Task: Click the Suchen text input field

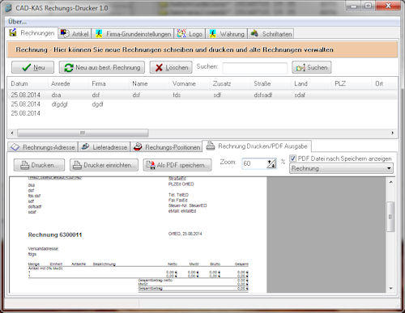Action: [x=255, y=68]
